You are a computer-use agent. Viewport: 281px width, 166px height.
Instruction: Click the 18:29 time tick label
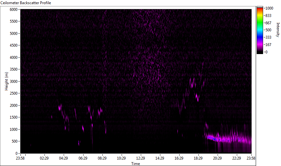coord(198,158)
